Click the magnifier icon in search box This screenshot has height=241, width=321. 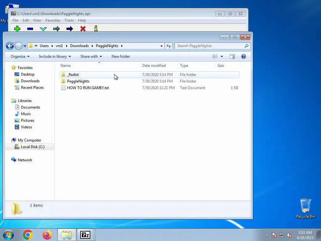click(x=246, y=46)
